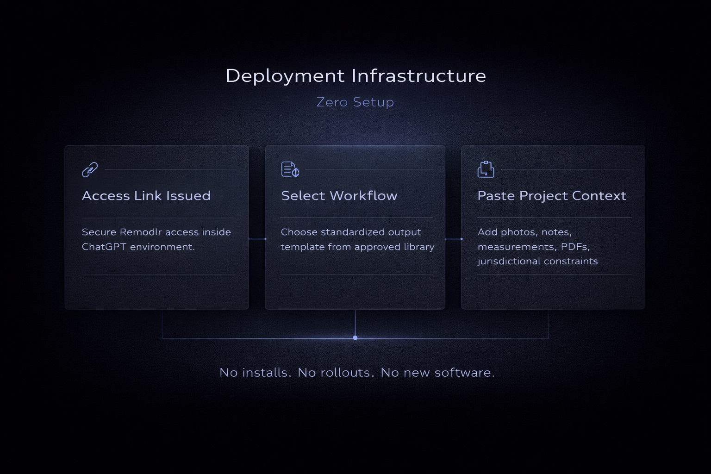Click the clipboard icon above Paste Project Context
The width and height of the screenshot is (711, 474).
tap(485, 169)
